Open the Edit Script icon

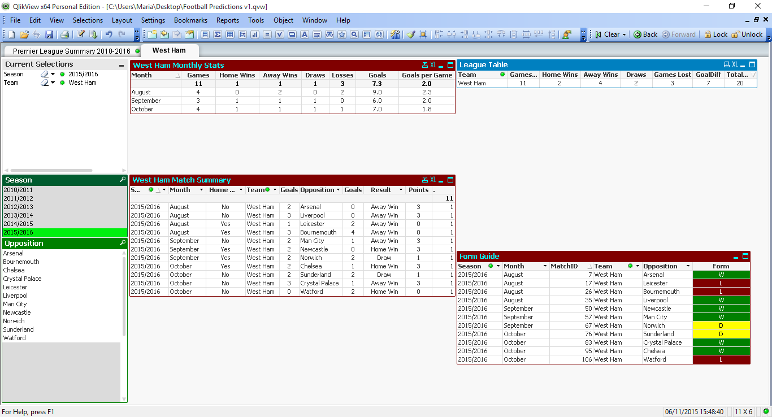pyautogui.click(x=81, y=34)
